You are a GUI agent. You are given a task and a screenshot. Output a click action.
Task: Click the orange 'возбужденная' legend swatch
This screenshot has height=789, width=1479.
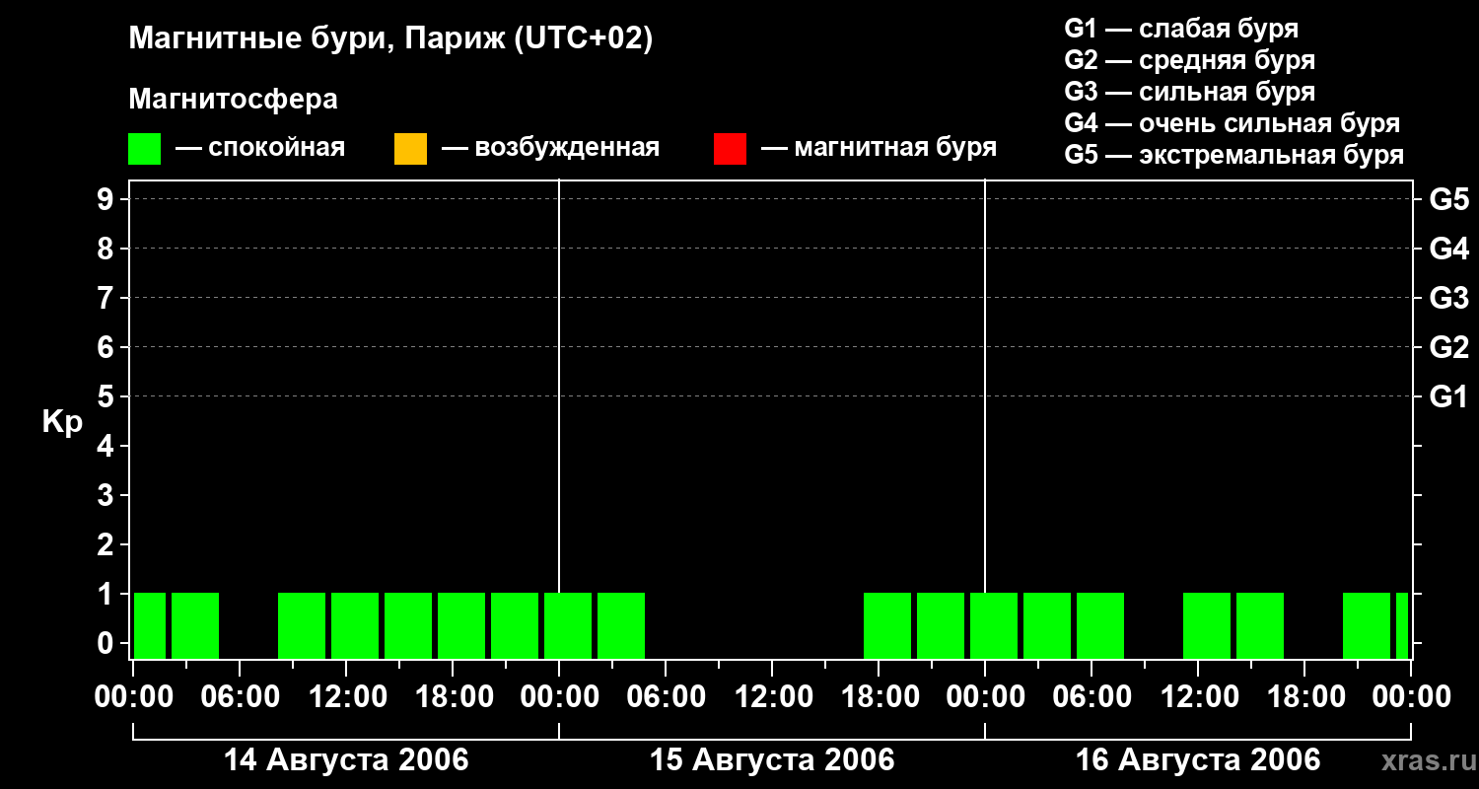click(410, 149)
